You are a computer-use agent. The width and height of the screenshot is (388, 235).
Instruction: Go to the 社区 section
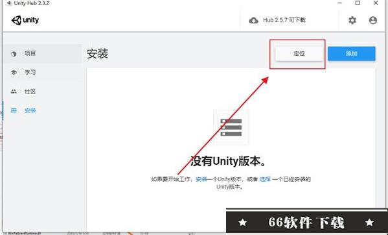click(43, 92)
